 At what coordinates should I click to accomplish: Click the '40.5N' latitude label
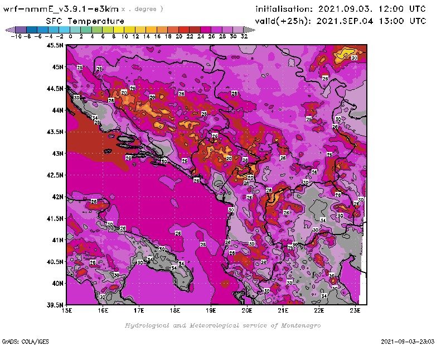tap(55, 262)
